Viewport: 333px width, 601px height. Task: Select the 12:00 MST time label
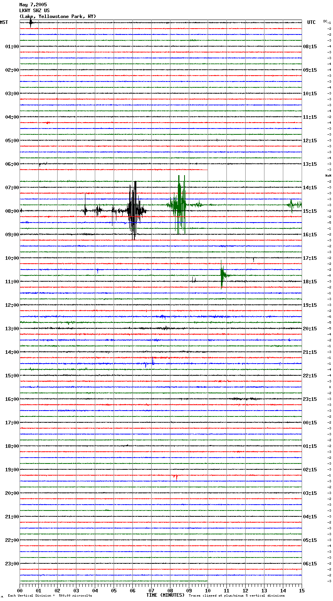coord(12,305)
